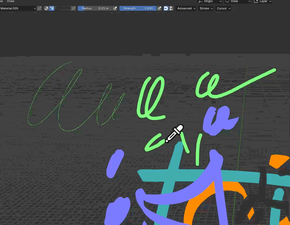Open the View drawing plane dropdown
Image resolution: width=290 pixels, height=225 pixels.
(x=238, y=1)
